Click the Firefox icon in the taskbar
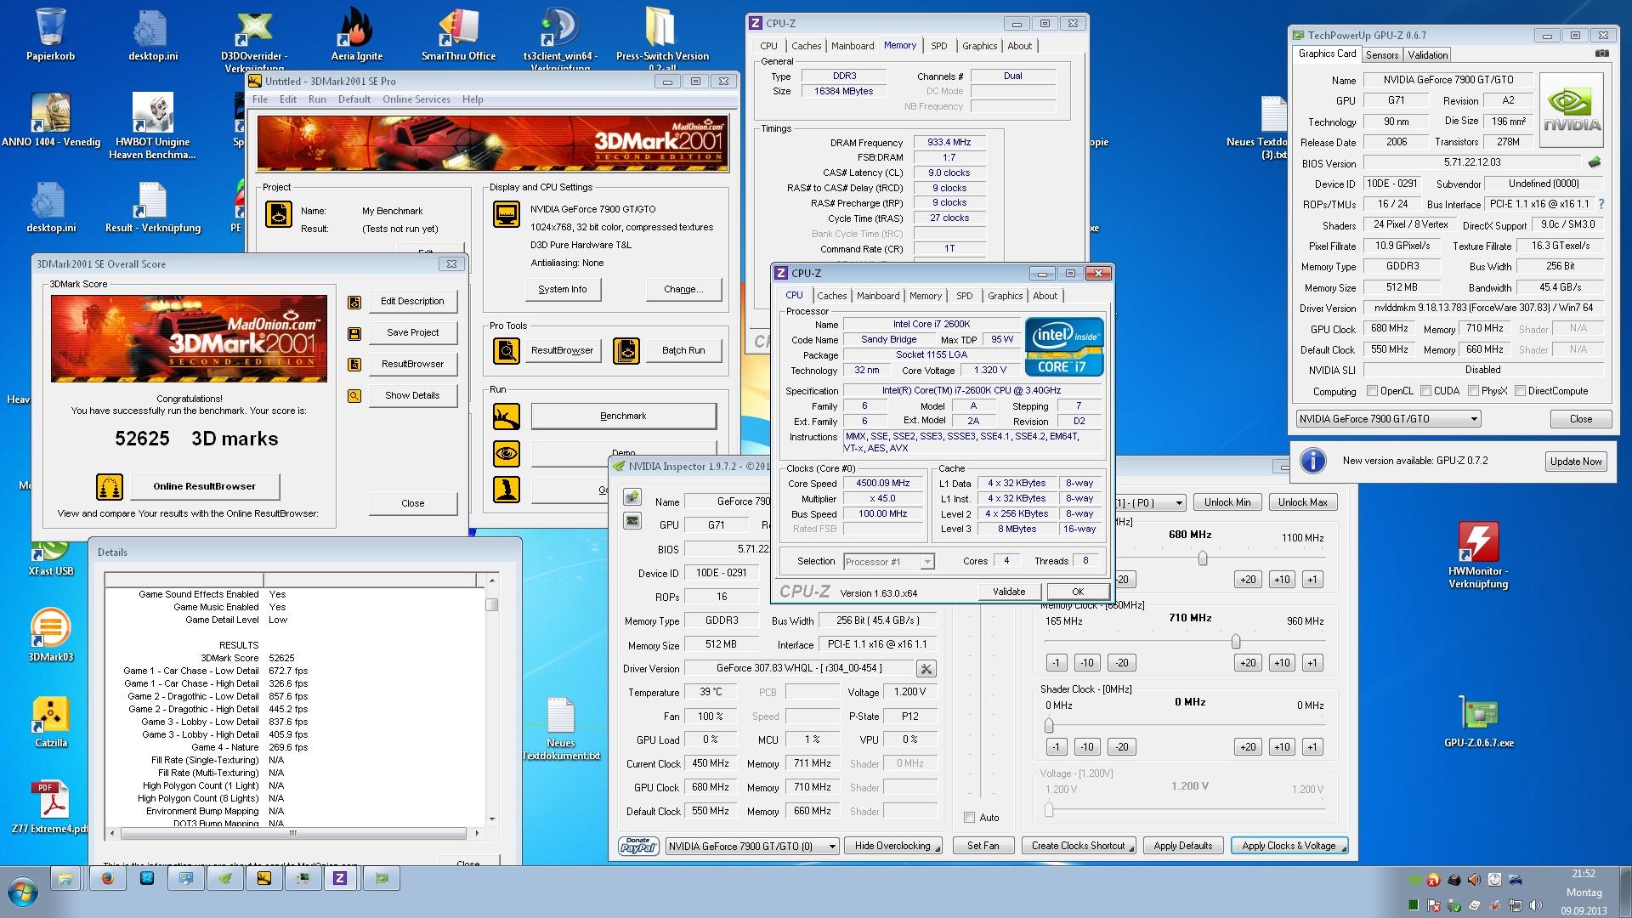This screenshot has width=1632, height=918. tap(108, 879)
